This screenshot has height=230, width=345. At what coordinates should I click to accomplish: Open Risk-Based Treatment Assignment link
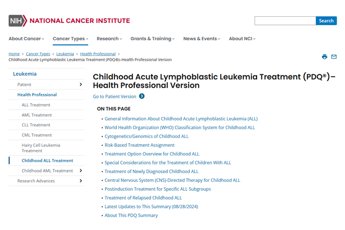click(x=140, y=145)
